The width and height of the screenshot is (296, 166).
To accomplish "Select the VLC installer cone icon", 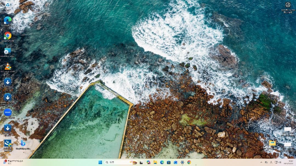I will coord(8,66).
